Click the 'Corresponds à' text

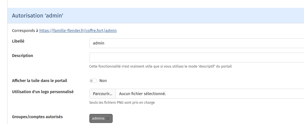[25, 31]
